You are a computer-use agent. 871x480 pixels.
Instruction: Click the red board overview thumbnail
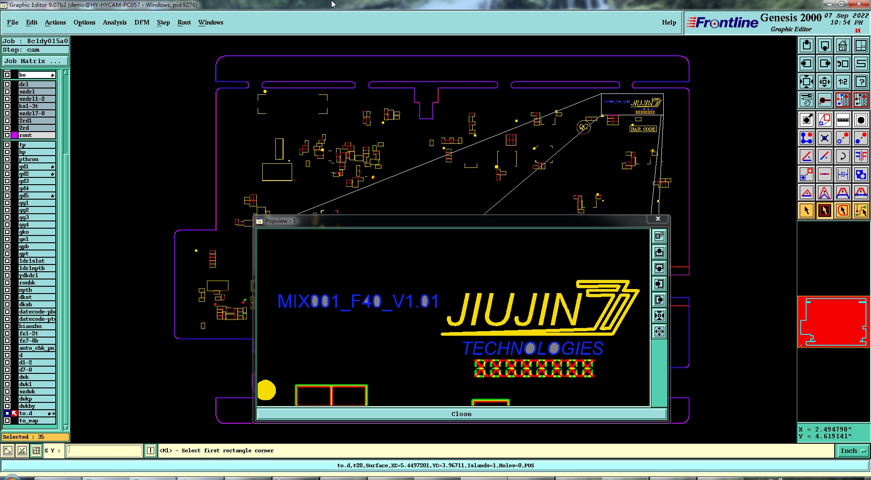tap(833, 322)
